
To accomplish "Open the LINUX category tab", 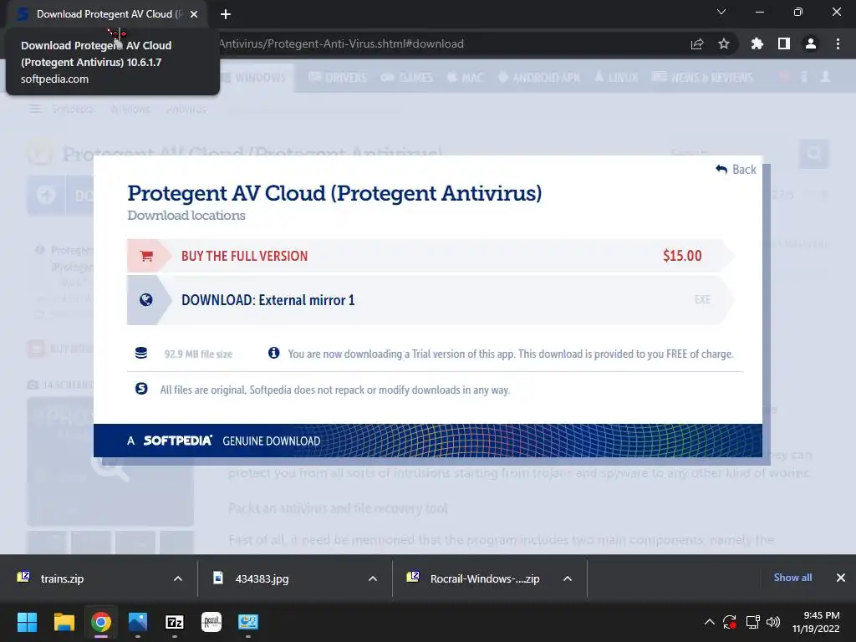I will (x=616, y=78).
